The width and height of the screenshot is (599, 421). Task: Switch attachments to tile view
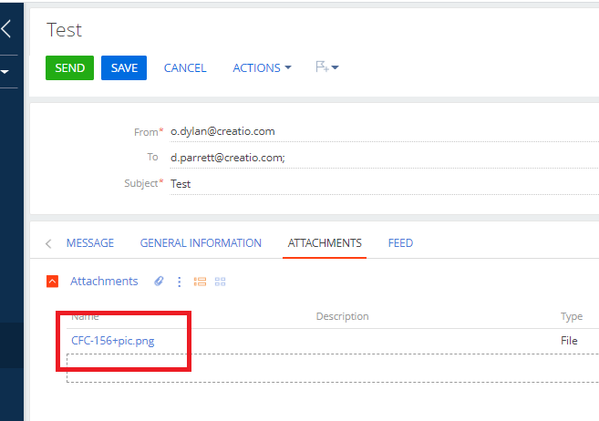(x=220, y=282)
